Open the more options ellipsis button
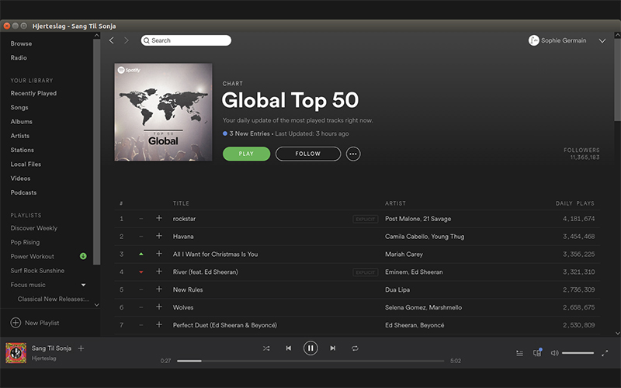 (x=353, y=154)
